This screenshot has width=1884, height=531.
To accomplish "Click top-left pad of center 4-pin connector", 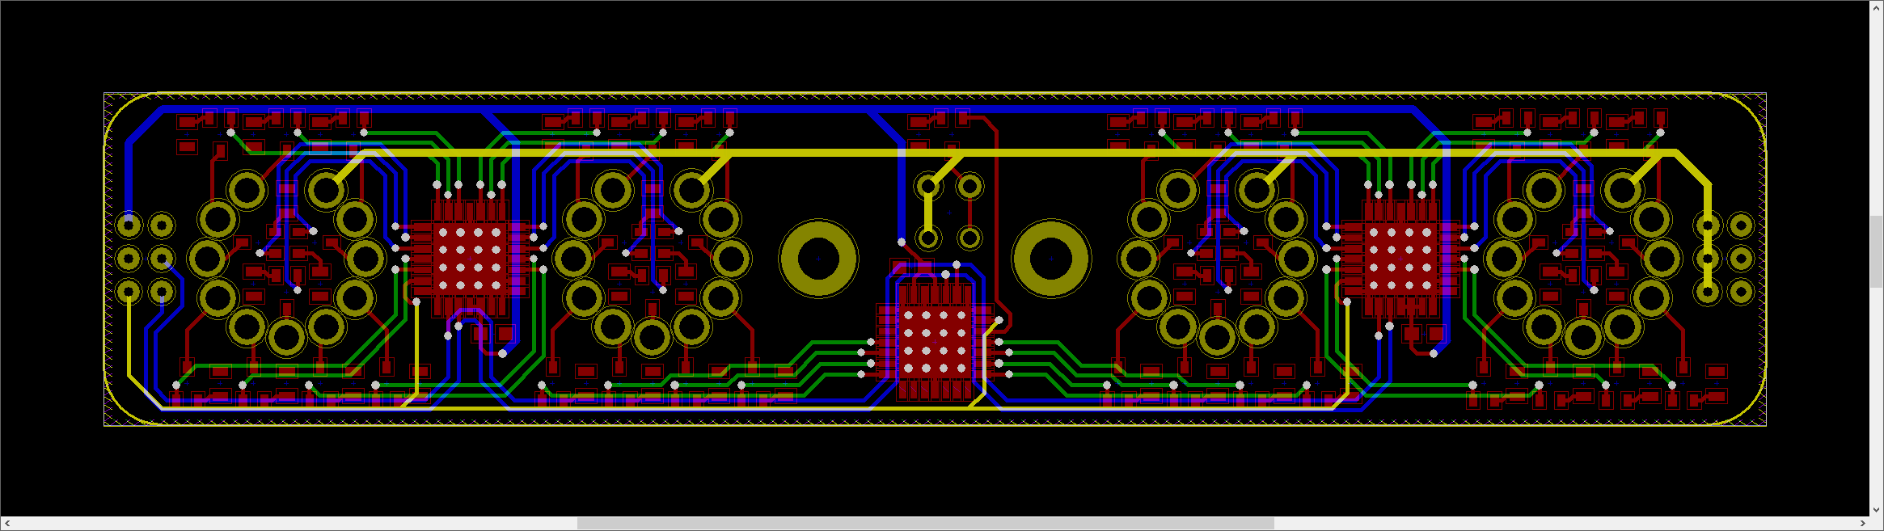I will pyautogui.click(x=928, y=187).
